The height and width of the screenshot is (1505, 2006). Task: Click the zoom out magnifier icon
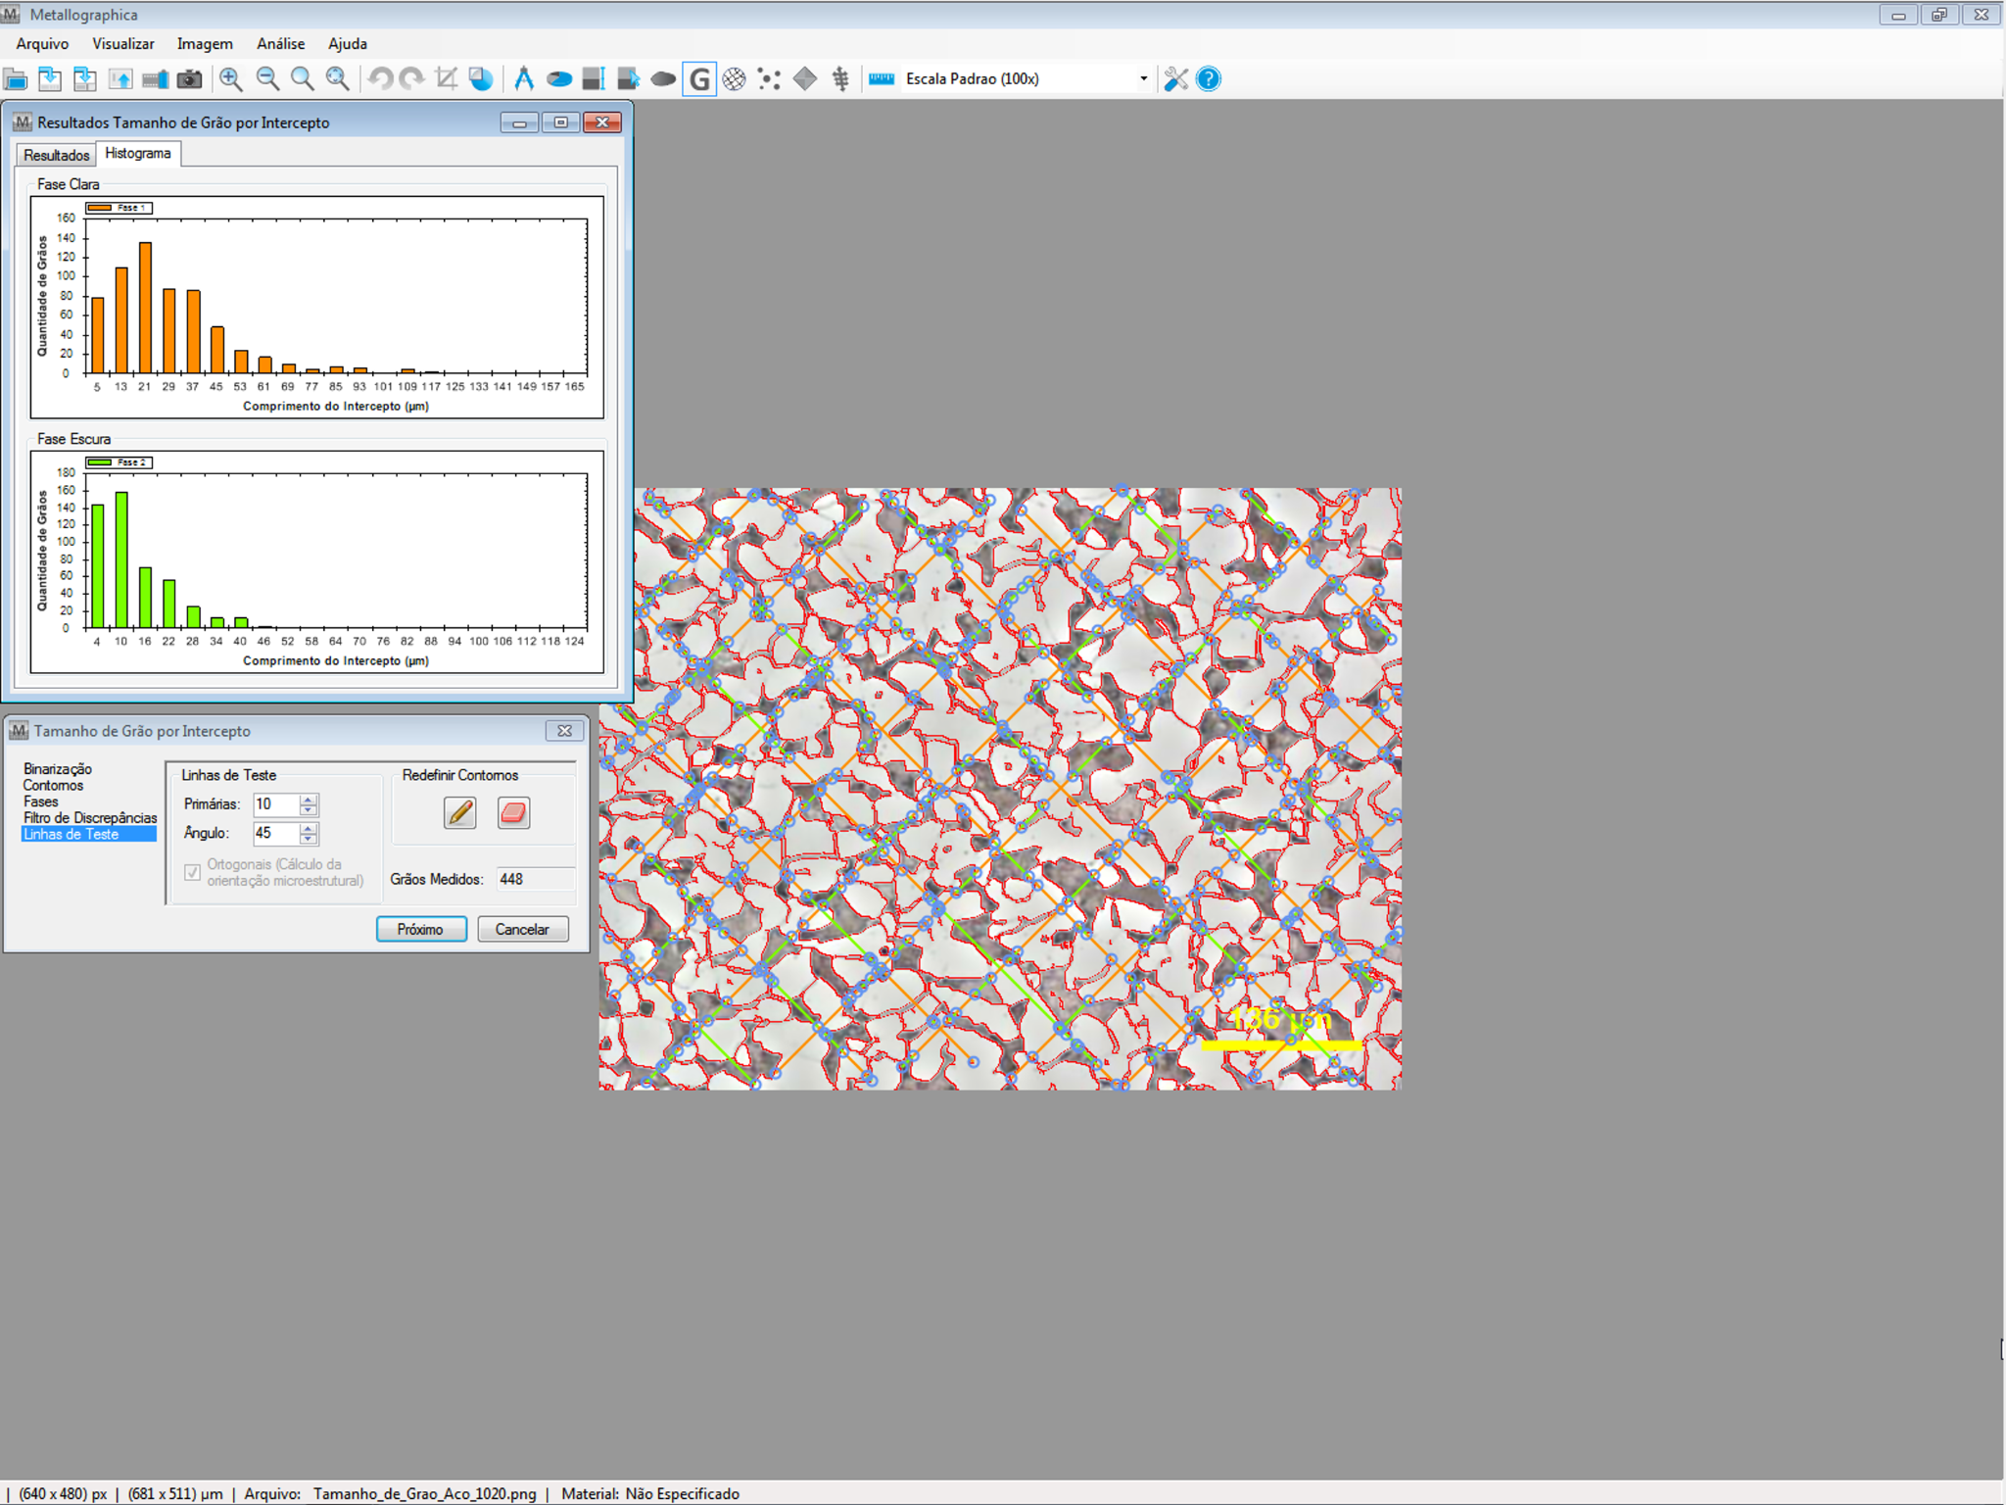coord(267,79)
